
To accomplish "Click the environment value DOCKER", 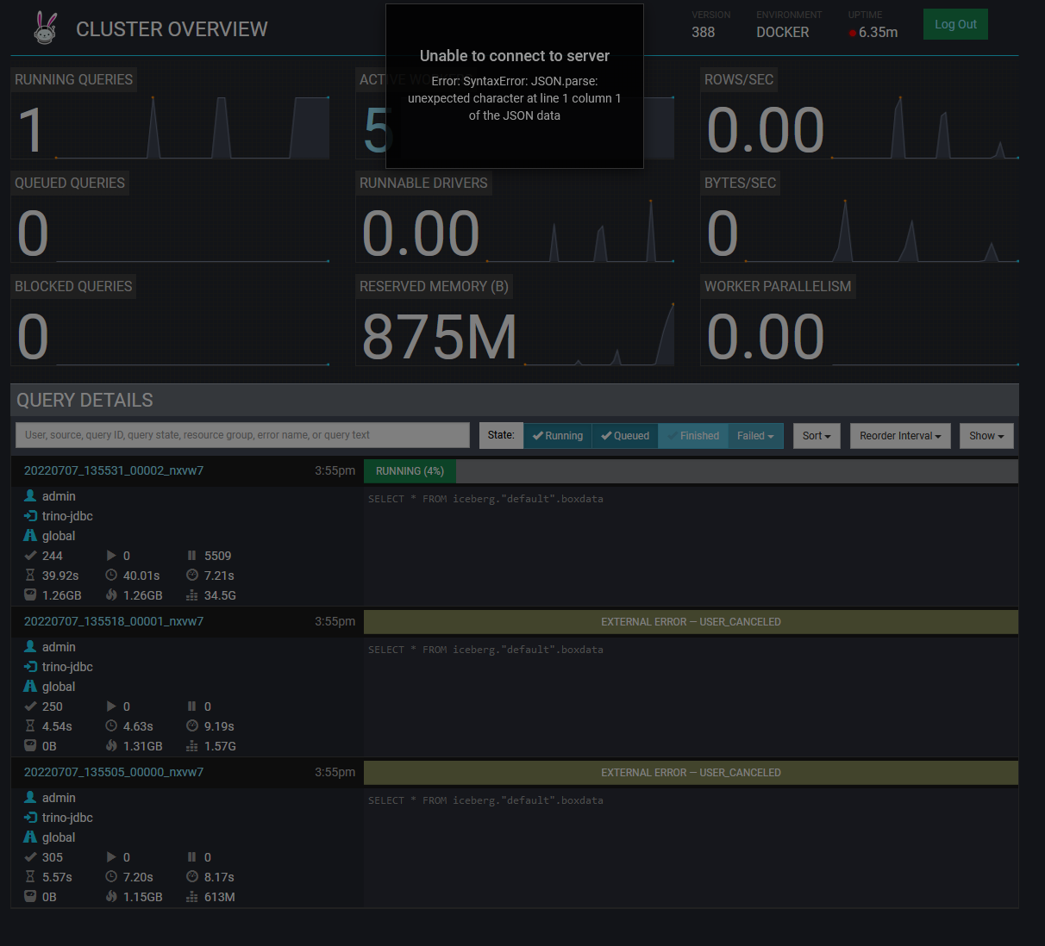I will [783, 32].
